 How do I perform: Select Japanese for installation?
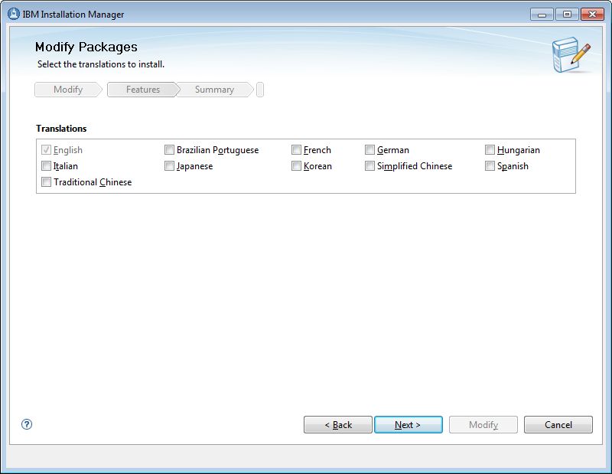(170, 165)
